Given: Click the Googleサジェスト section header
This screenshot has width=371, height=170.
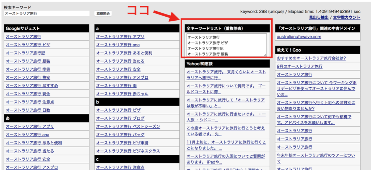Looking at the screenshot, I should [47, 28].
